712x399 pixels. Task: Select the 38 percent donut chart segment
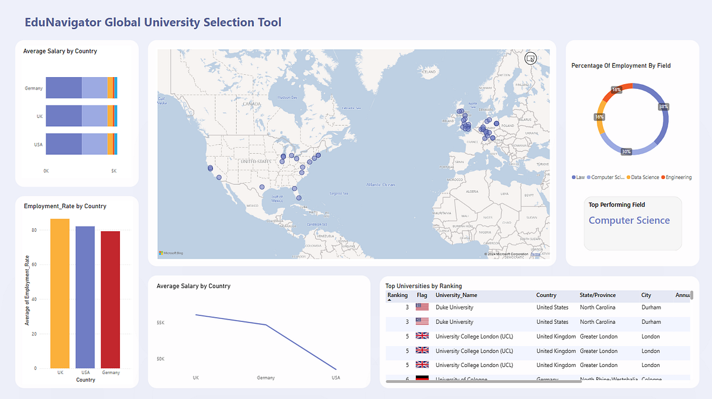(665, 107)
